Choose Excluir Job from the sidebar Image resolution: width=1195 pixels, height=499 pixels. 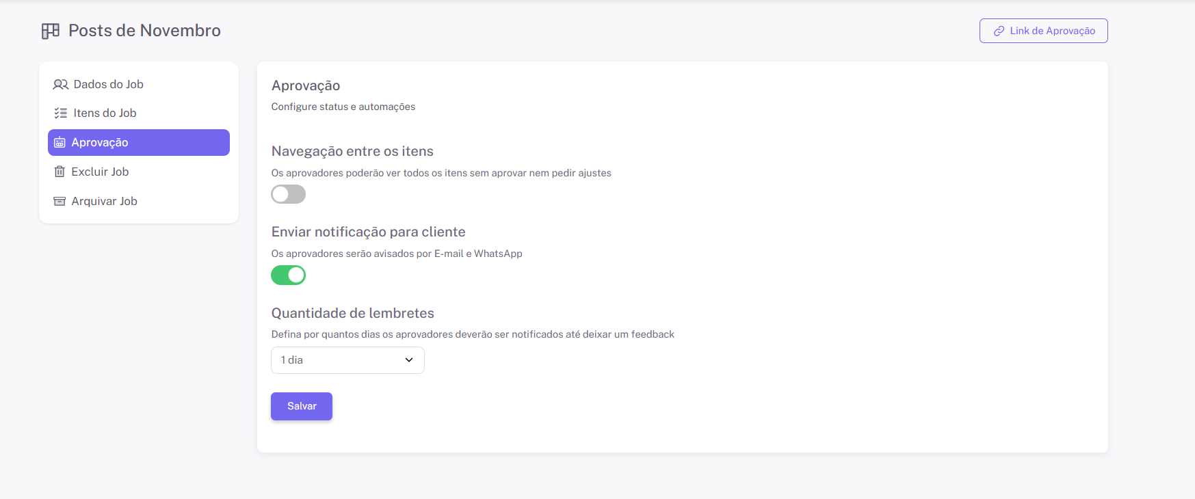click(x=101, y=172)
